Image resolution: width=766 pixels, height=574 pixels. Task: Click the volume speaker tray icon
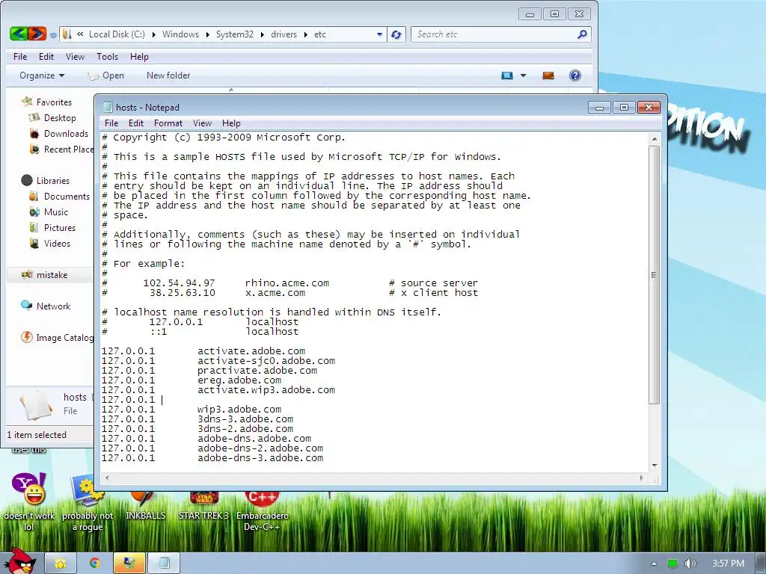coord(690,564)
